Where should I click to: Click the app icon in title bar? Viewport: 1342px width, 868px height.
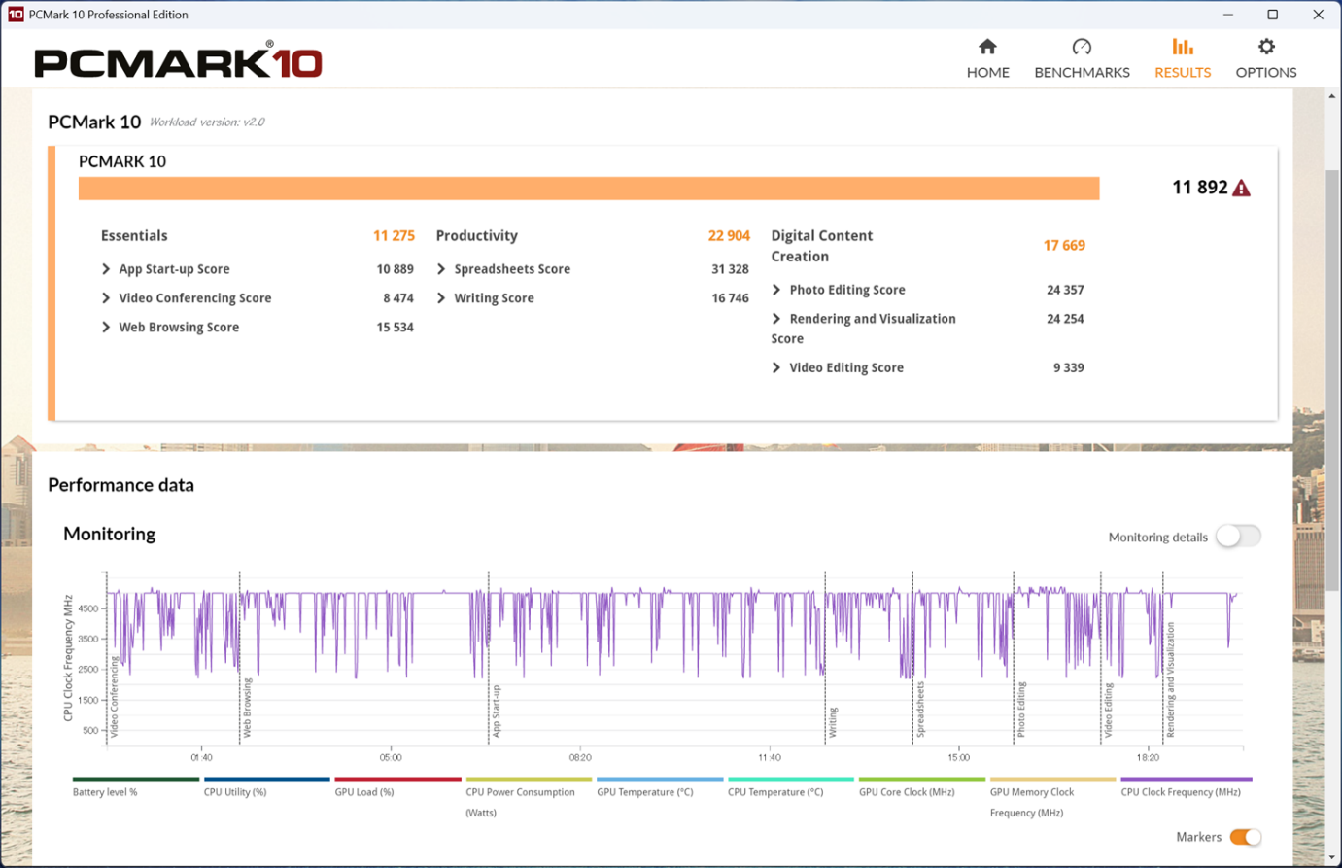tap(15, 15)
